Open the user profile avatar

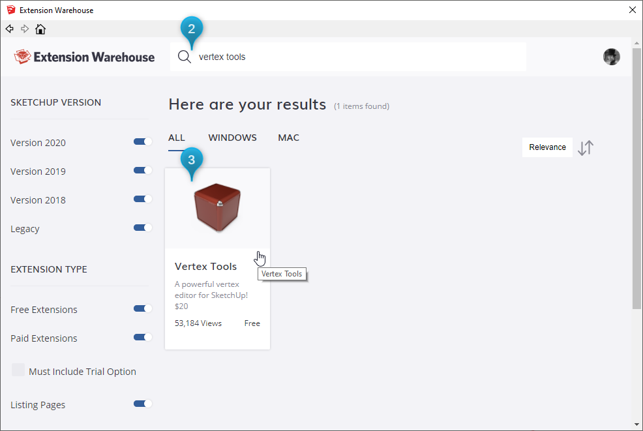(611, 57)
